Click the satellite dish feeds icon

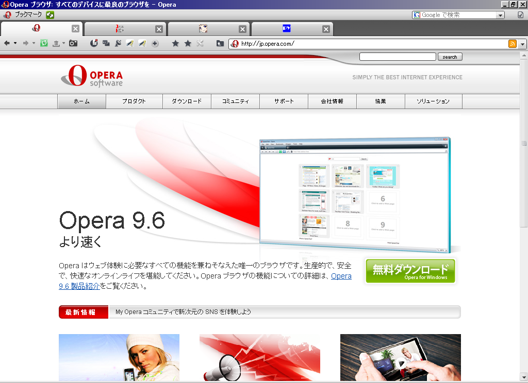tap(118, 43)
